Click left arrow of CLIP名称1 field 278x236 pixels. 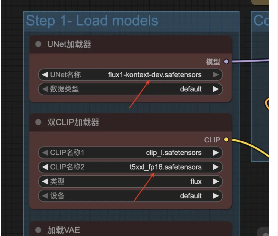[45, 153]
